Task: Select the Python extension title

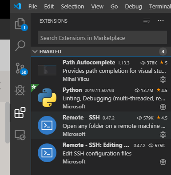Action: [x=72, y=90]
